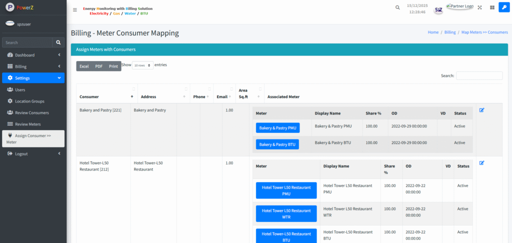Click the Bakery & Pastry PMU meter button
This screenshot has height=243, width=512.
(x=277, y=128)
